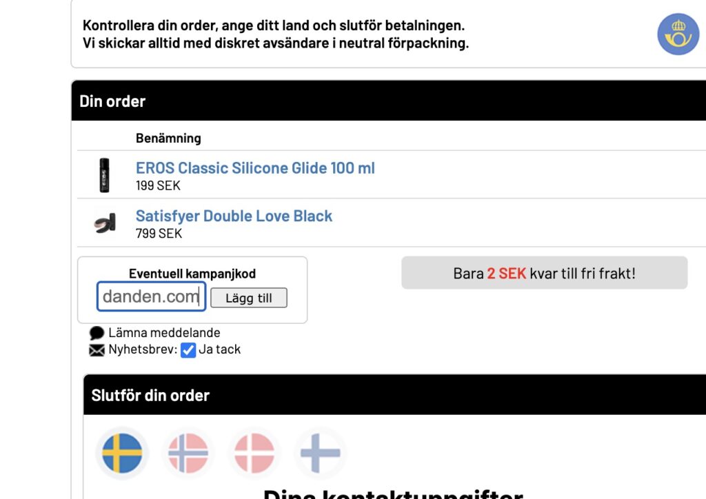Open Satisfyer Double Love product thumbnail

coord(105,223)
